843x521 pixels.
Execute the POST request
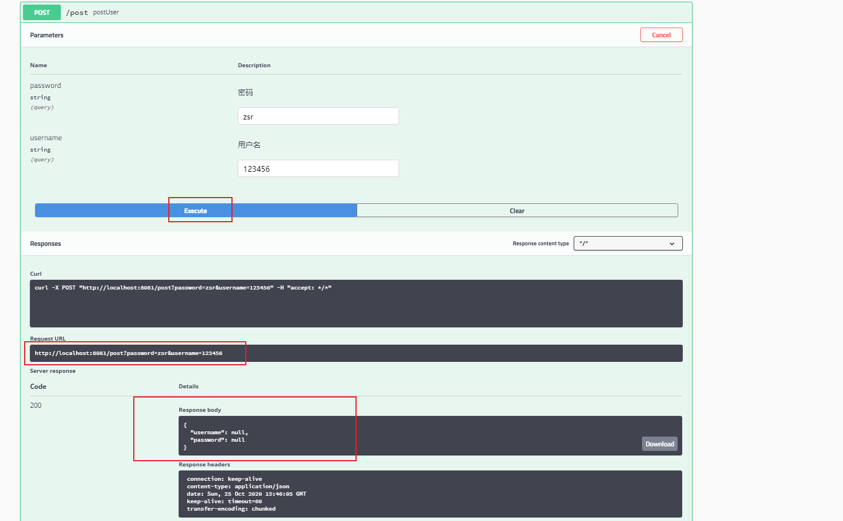[196, 210]
